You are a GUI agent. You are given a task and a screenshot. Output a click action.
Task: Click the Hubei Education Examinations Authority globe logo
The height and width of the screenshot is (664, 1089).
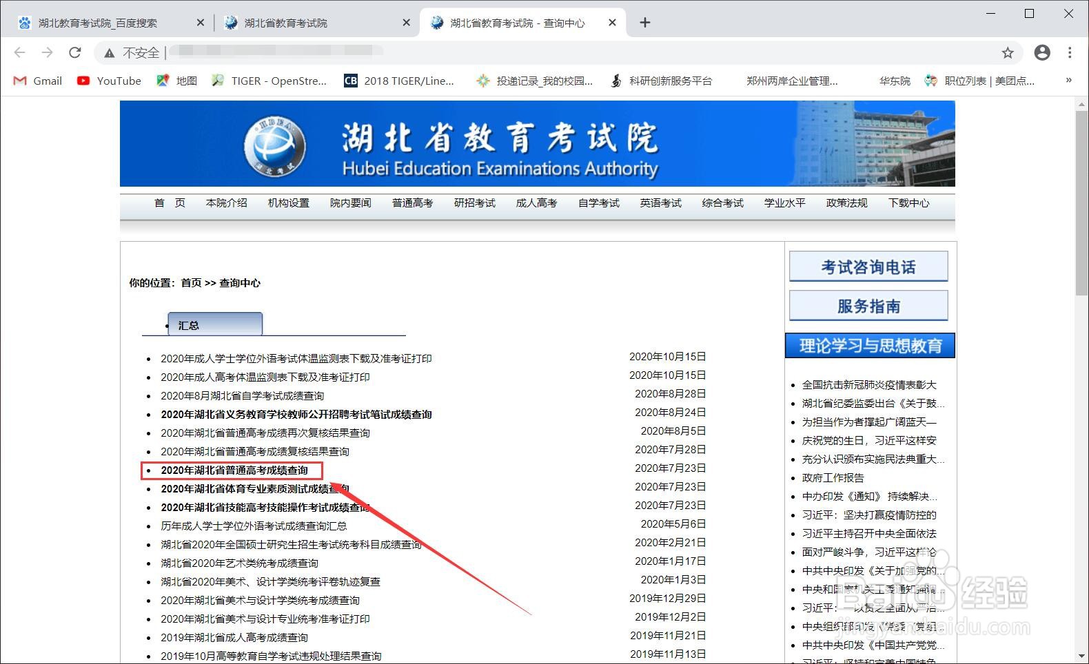point(275,147)
